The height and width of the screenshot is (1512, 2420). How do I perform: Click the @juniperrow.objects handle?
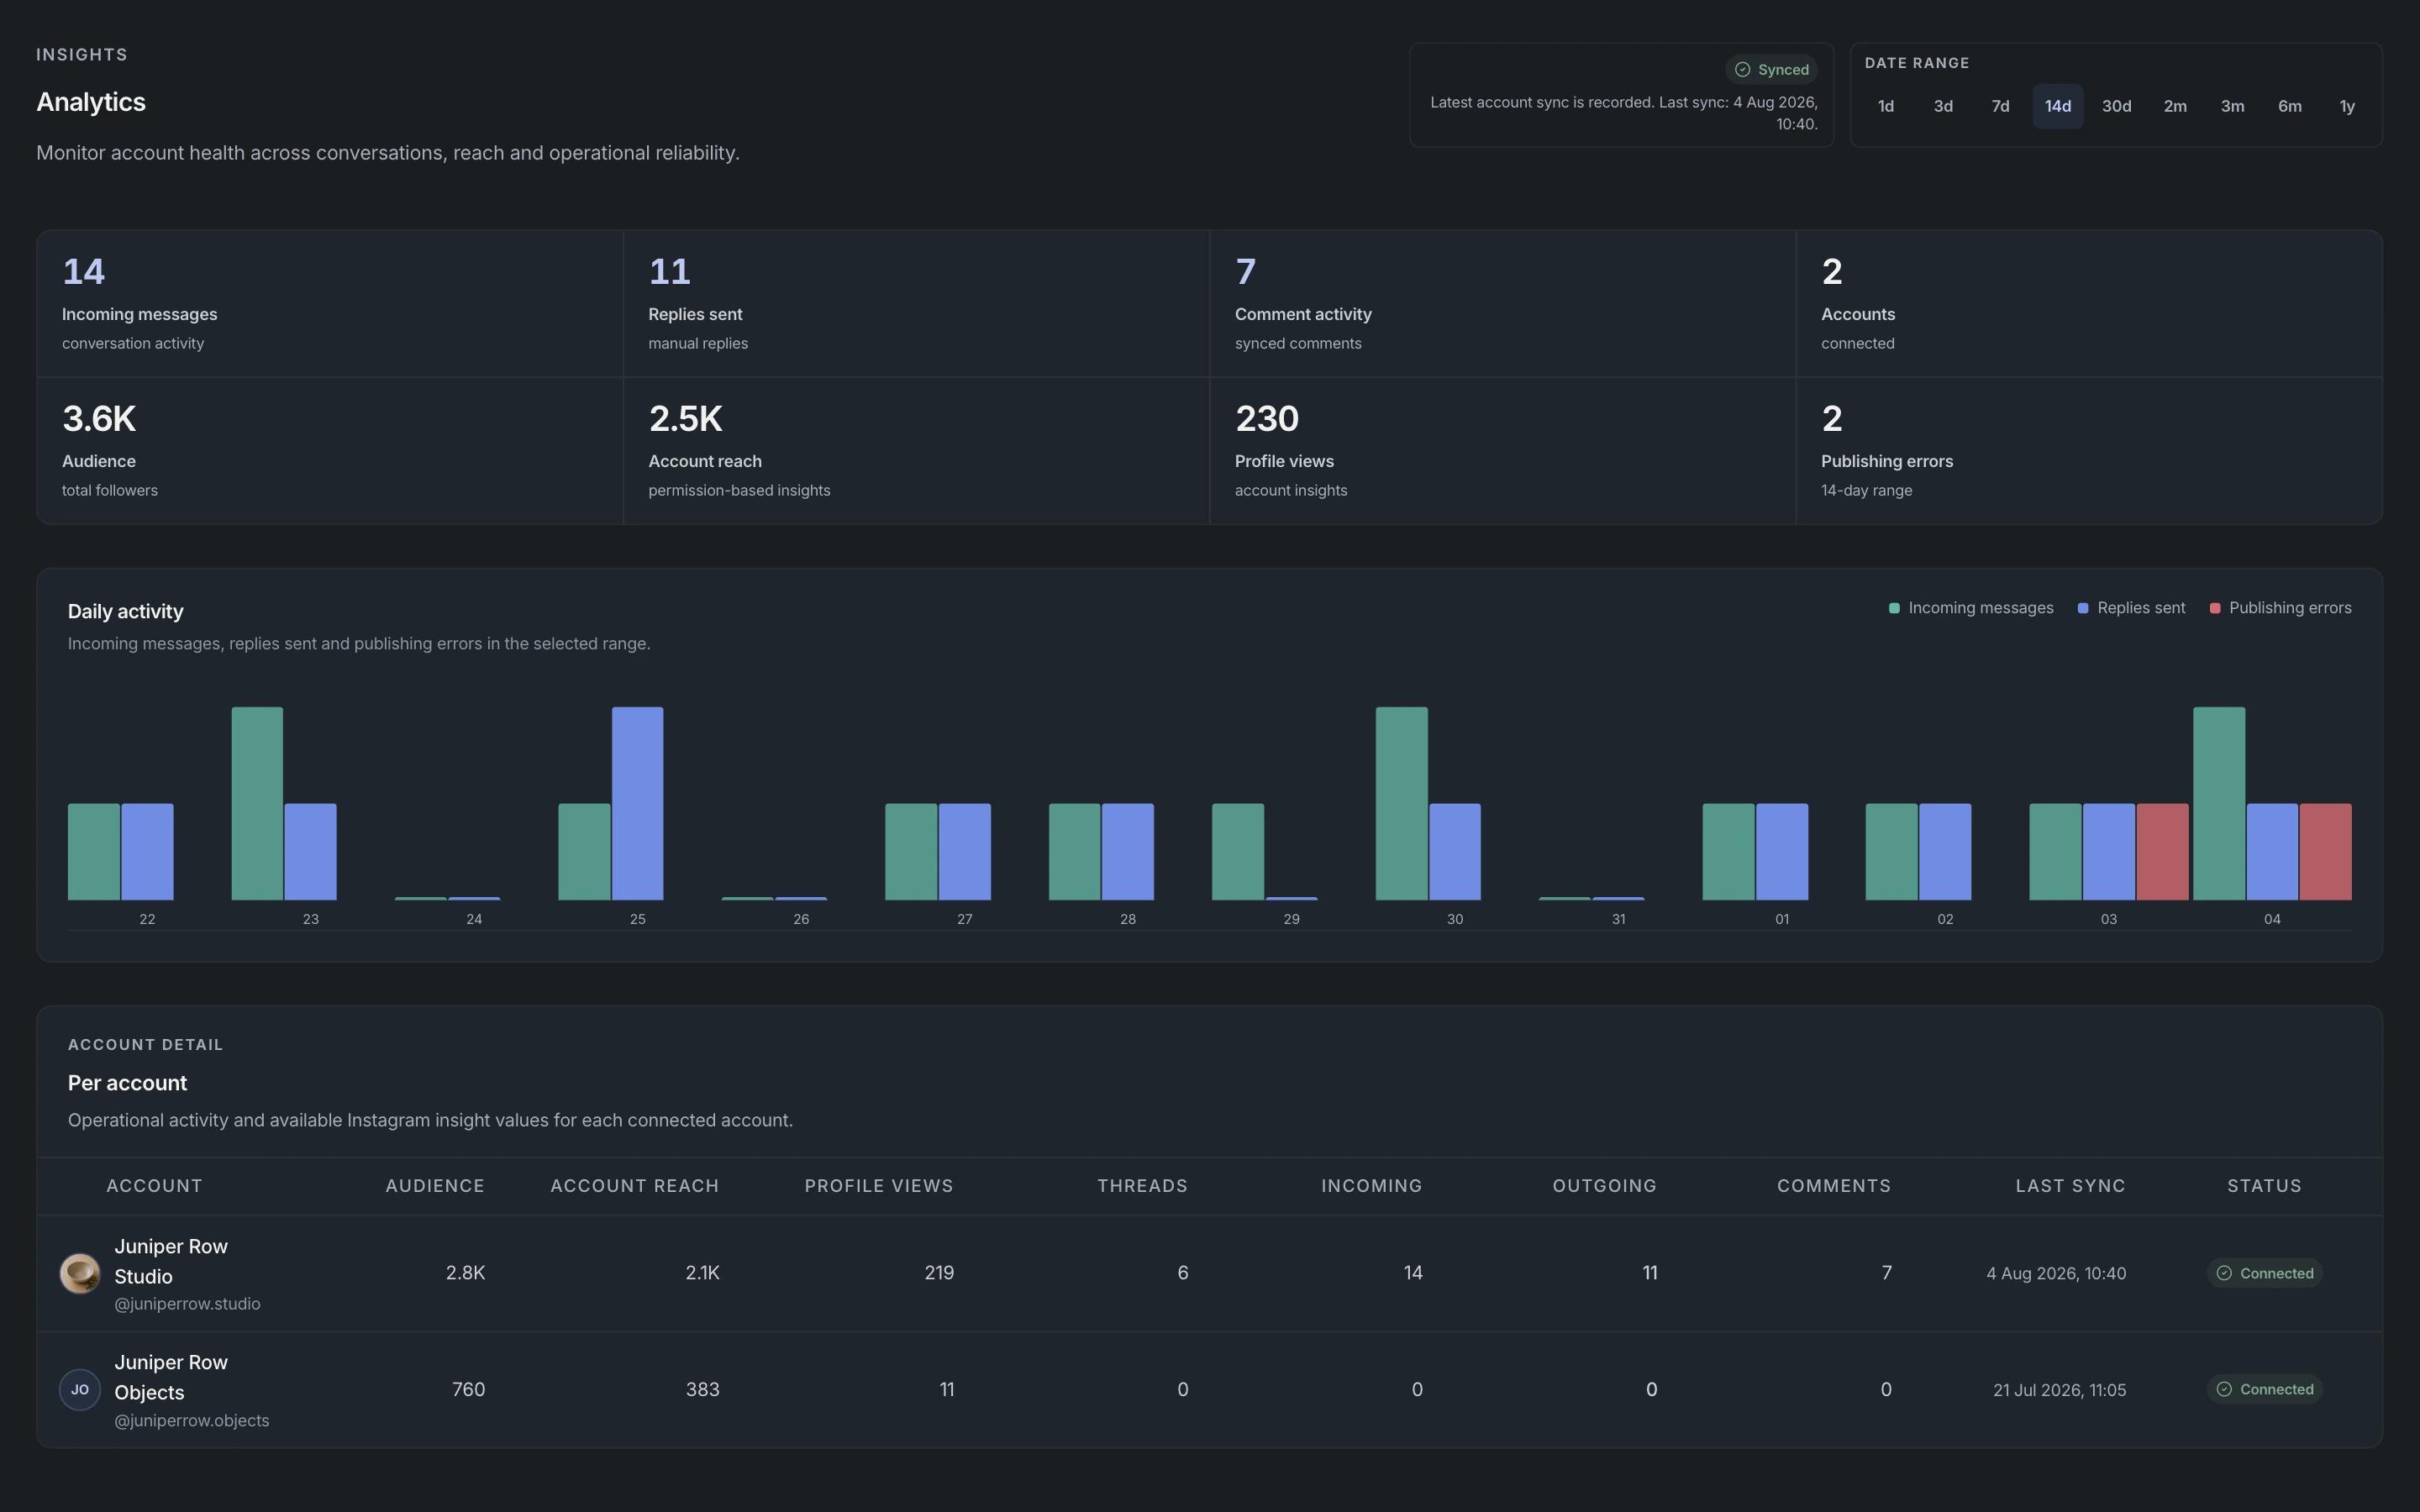191,1420
